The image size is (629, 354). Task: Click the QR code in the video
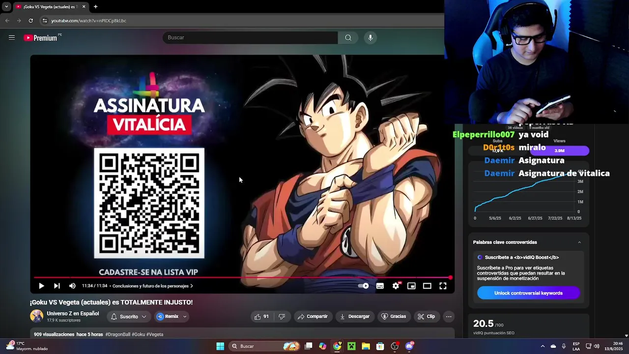click(149, 203)
